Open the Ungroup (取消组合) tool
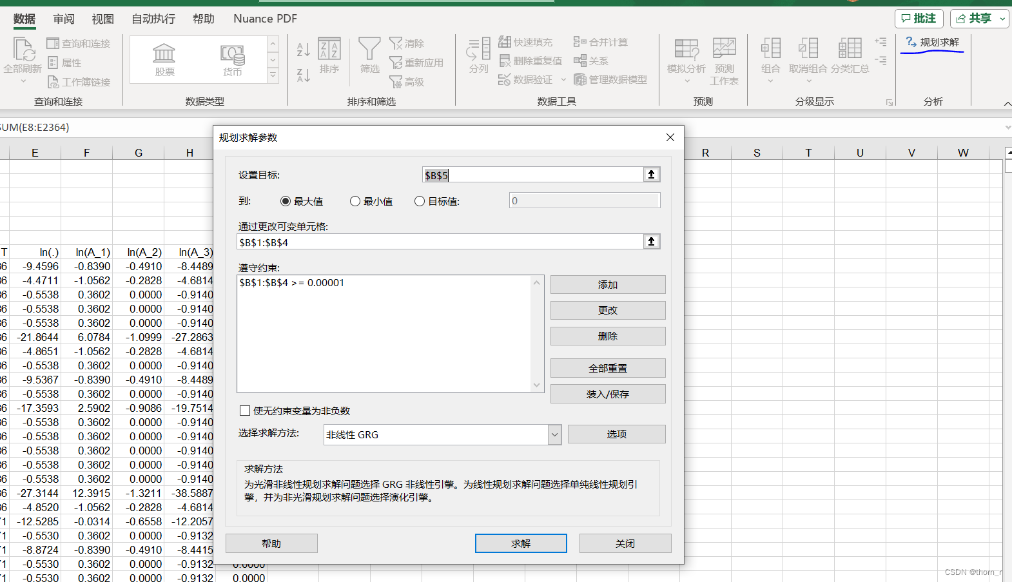 pos(808,56)
